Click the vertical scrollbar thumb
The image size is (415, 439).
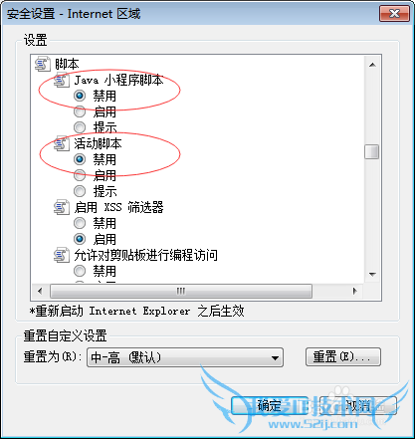372,152
